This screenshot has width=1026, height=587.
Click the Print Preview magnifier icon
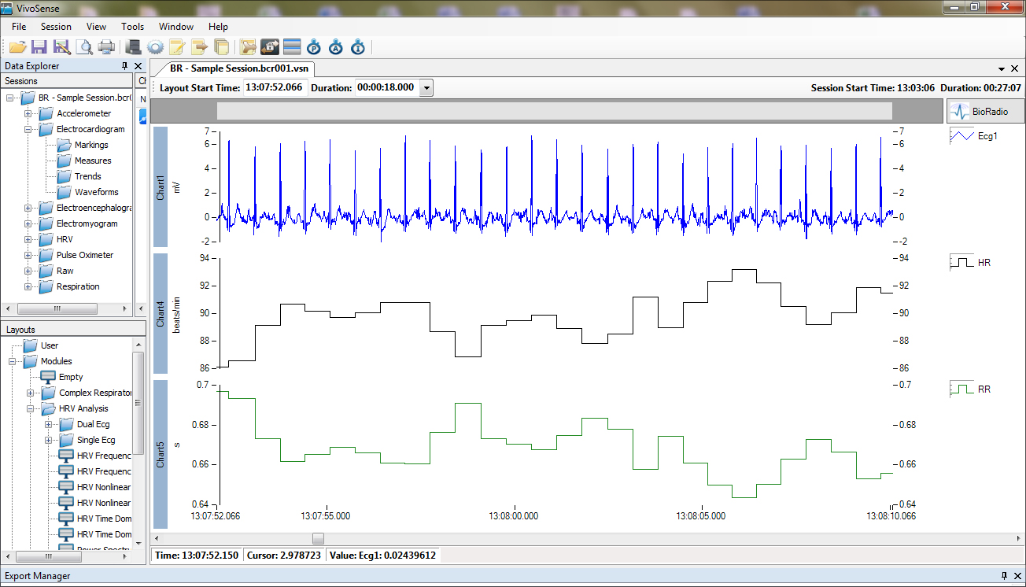coord(84,47)
